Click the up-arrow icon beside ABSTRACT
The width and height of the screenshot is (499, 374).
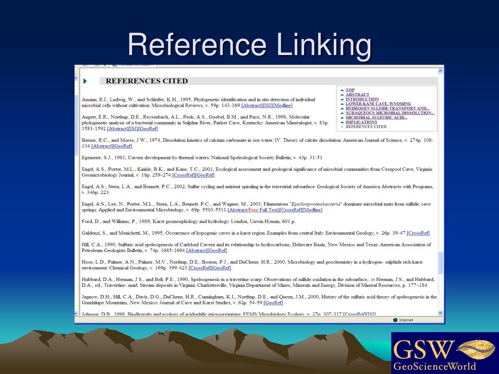point(342,95)
